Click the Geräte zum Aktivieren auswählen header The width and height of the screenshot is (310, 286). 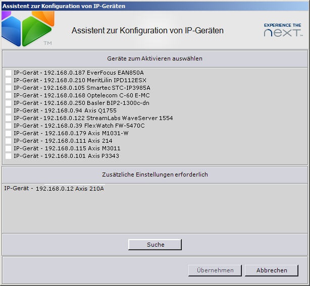[155, 59]
